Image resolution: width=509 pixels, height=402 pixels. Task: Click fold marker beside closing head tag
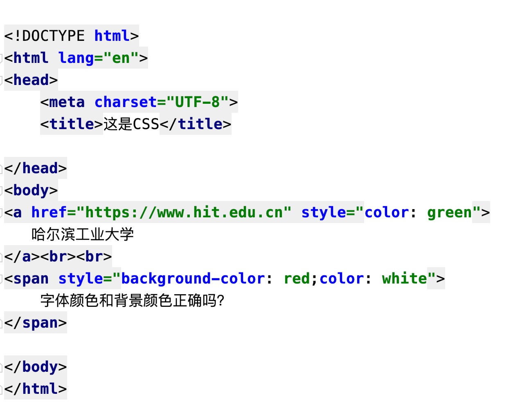click(x=2, y=168)
